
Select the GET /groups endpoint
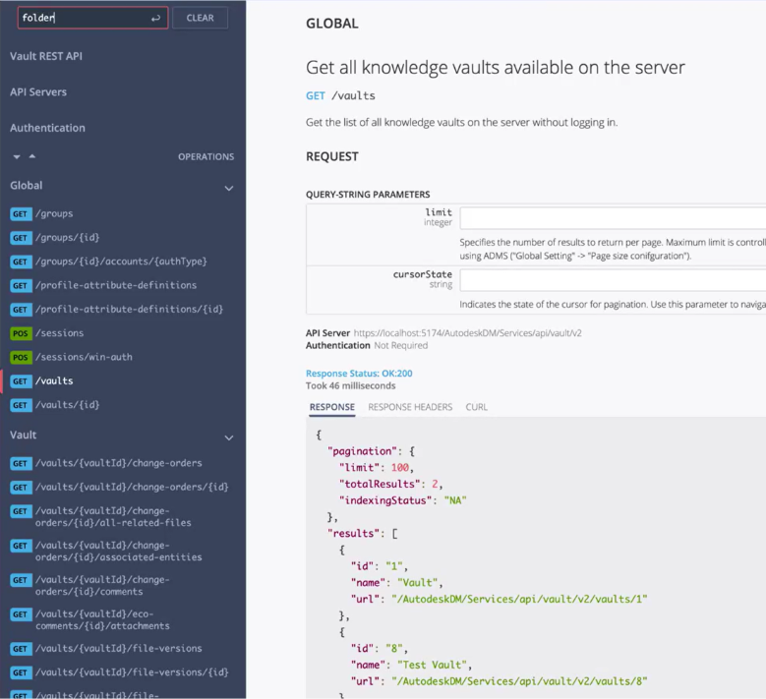click(54, 213)
